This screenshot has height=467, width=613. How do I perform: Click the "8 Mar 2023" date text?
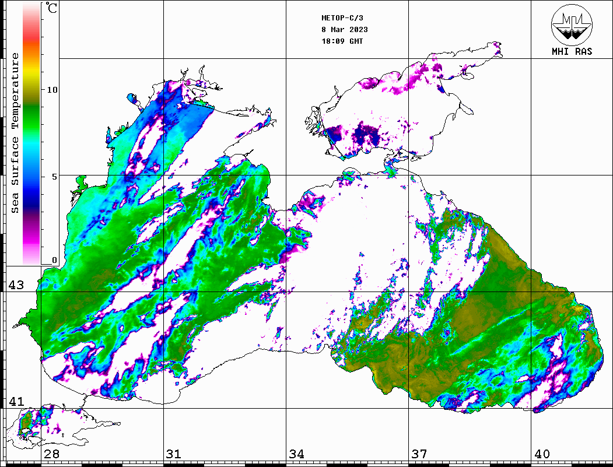(345, 30)
